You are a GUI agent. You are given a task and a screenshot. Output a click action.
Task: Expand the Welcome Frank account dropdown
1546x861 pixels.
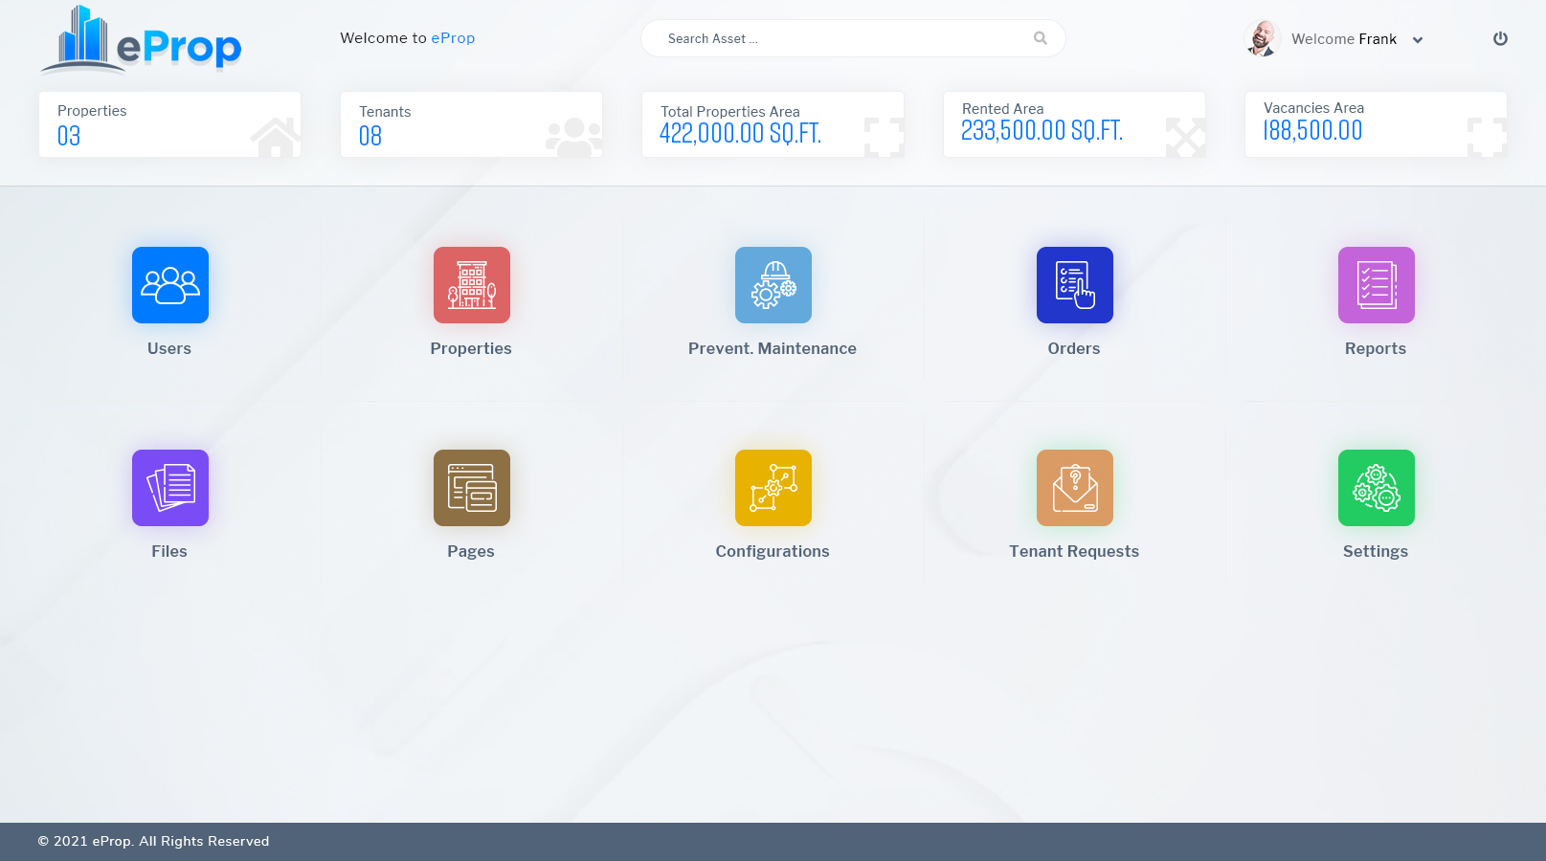(1417, 39)
